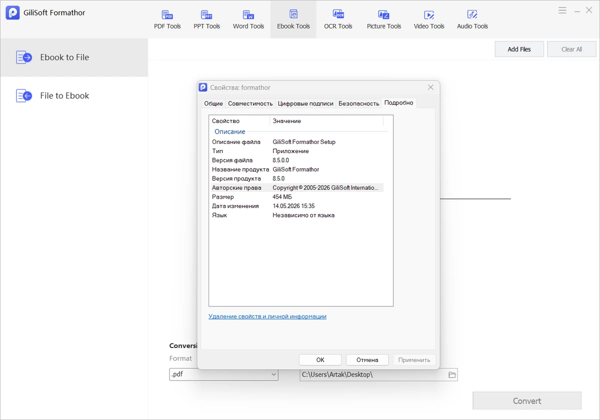This screenshot has height=420, width=600.
Task: Confirm dialog with OK button
Action: tap(320, 359)
